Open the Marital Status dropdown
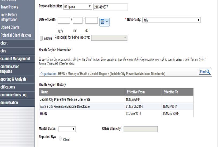Image resolution: width=223 pixels, height=147 pixels. (x=67, y=129)
